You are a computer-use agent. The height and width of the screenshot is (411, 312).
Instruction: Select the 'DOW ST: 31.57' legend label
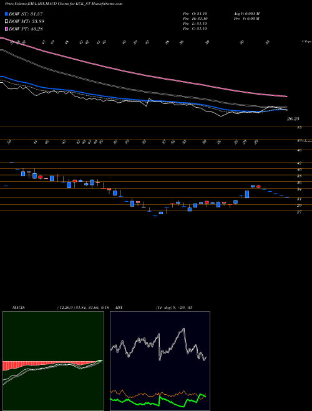[x=26, y=14]
